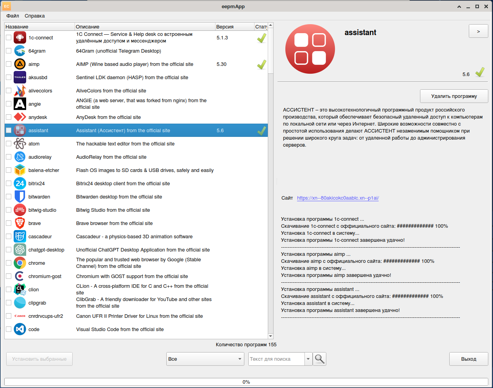Open the Справка menu
This screenshot has height=388, width=493.
pyautogui.click(x=35, y=16)
